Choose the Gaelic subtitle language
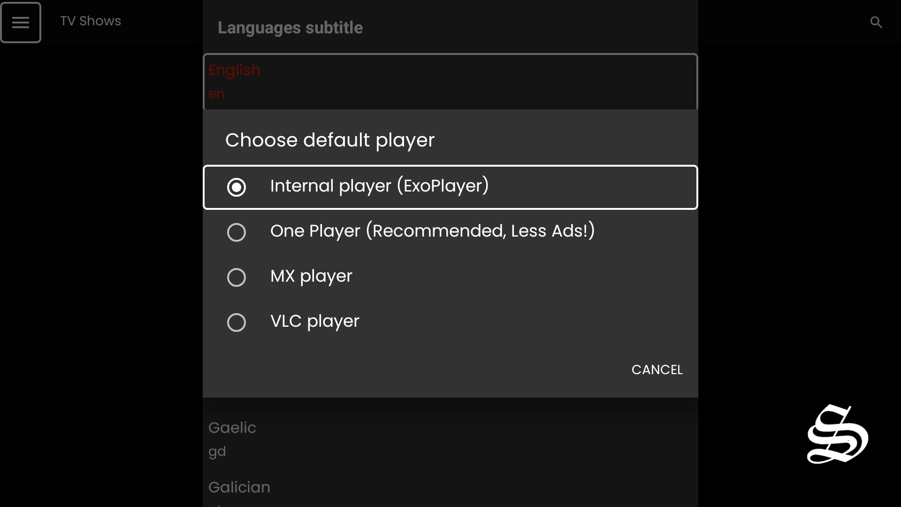Viewport: 901px width, 507px height. [232, 428]
